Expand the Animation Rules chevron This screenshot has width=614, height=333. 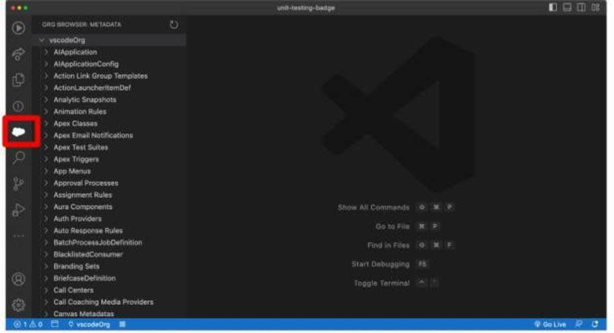[x=46, y=112]
